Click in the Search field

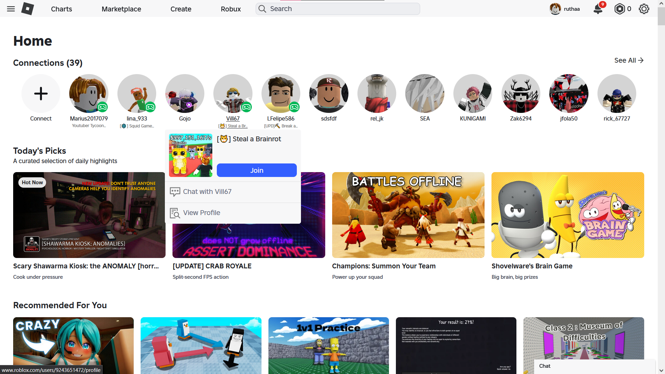click(x=338, y=9)
